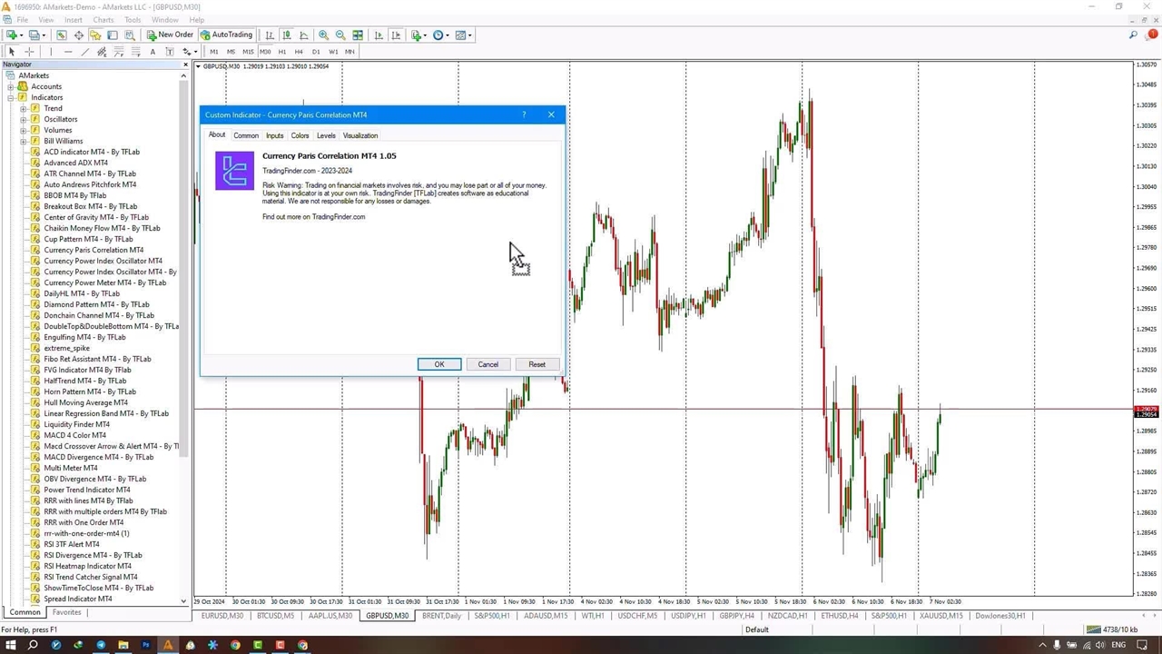Switch chart to candlesticks view icon
This screenshot has width=1162, height=654.
[287, 35]
